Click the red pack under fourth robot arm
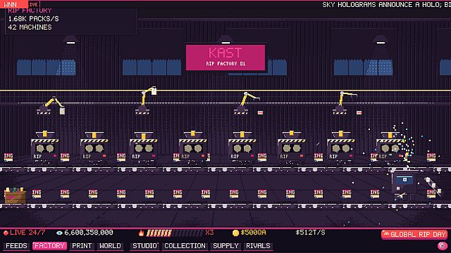 pyautogui.click(x=359, y=113)
